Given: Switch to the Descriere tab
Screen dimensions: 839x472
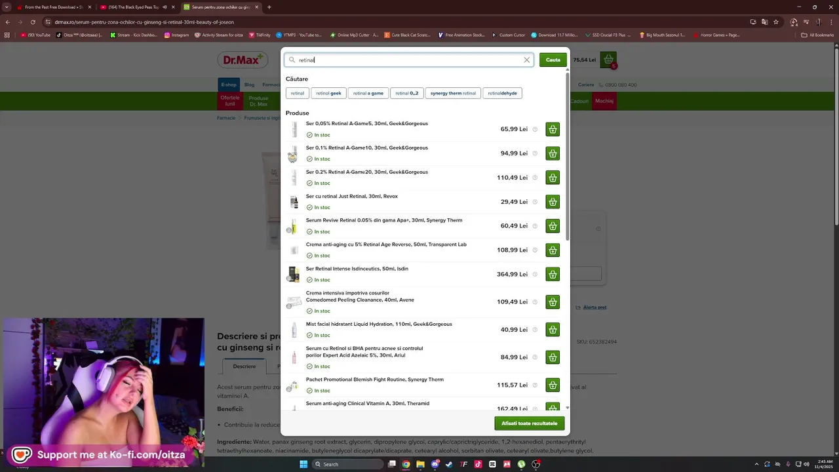Looking at the screenshot, I should (244, 366).
